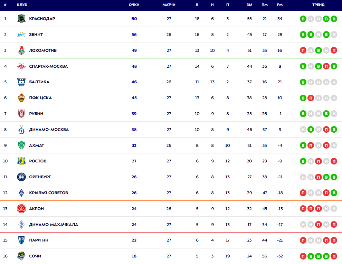Click the Rostov club crest
Viewport: 342px width, 264px height.
(21, 161)
